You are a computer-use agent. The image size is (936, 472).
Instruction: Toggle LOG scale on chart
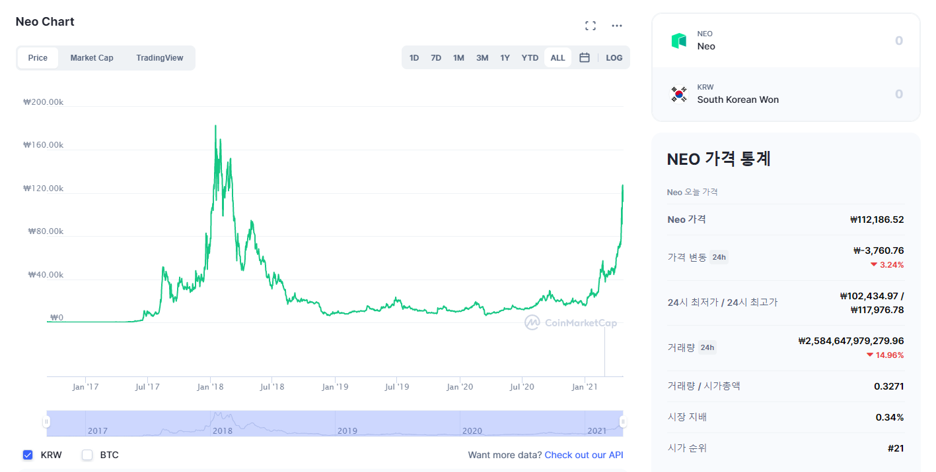(614, 57)
